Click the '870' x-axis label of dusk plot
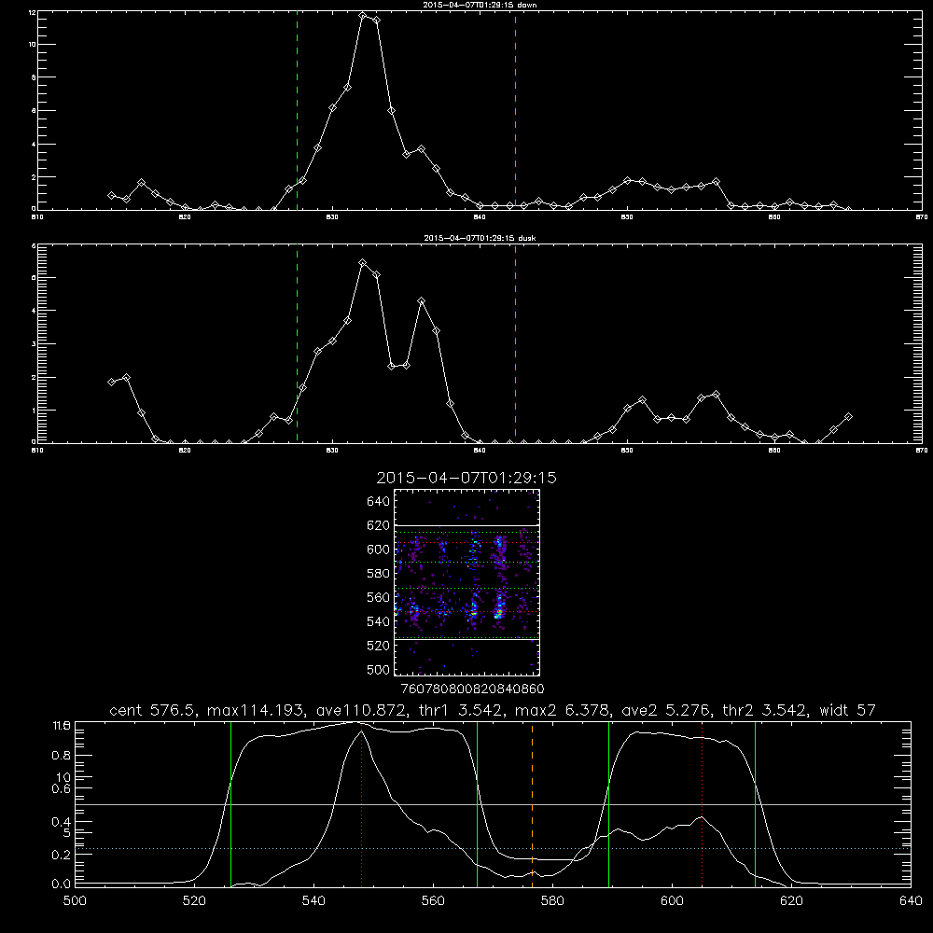The height and width of the screenshot is (933, 933). tap(922, 451)
